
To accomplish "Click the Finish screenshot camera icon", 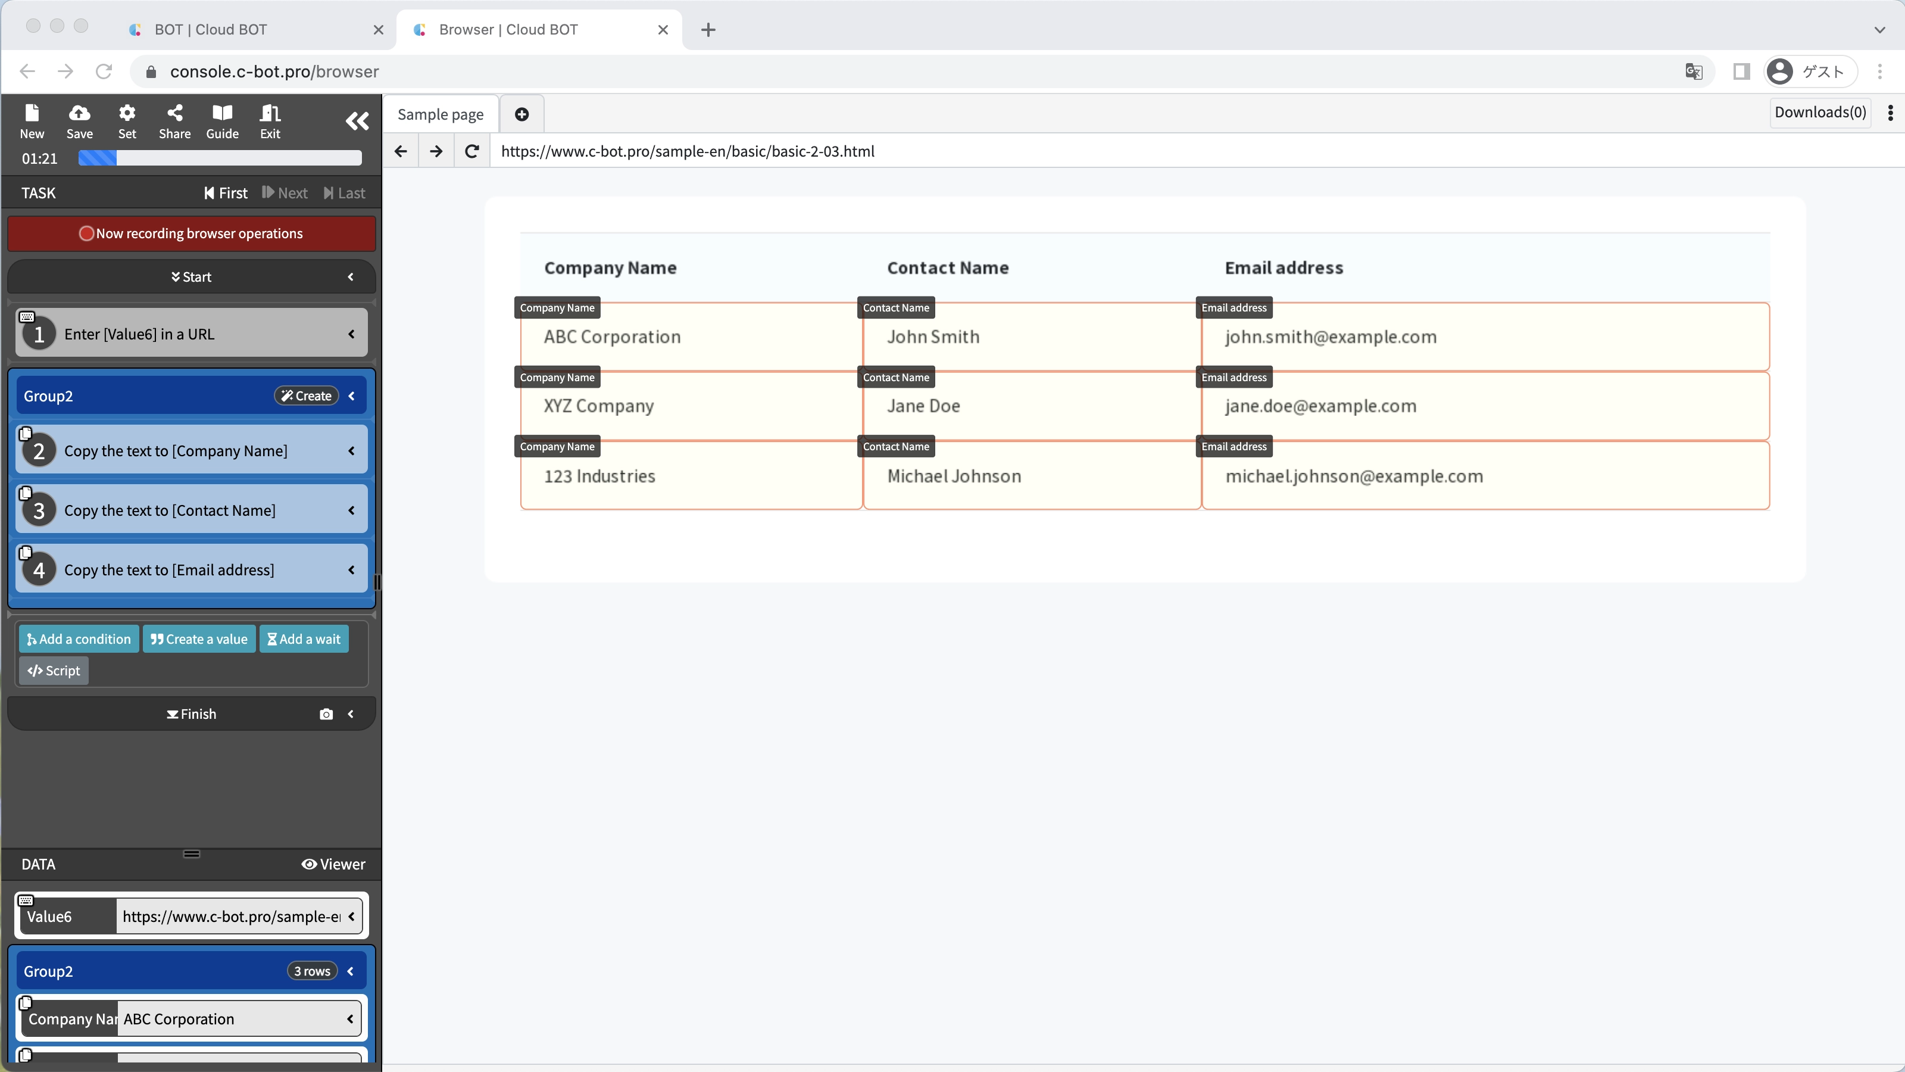I will point(326,714).
